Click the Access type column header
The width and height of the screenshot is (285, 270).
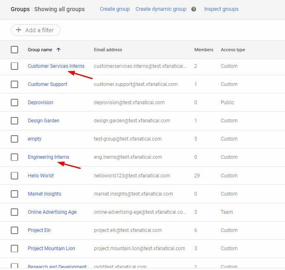click(x=233, y=50)
